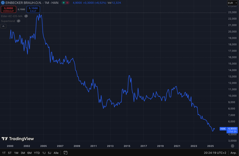Click the 0,1500 spread value

click(21, 9)
